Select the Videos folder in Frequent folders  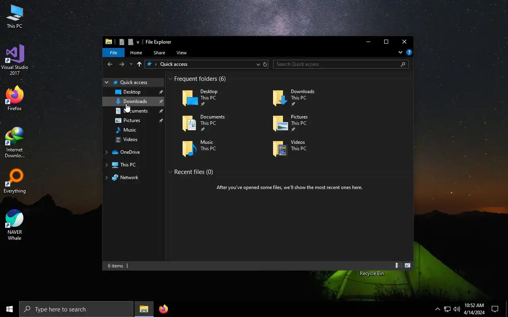pyautogui.click(x=290, y=149)
